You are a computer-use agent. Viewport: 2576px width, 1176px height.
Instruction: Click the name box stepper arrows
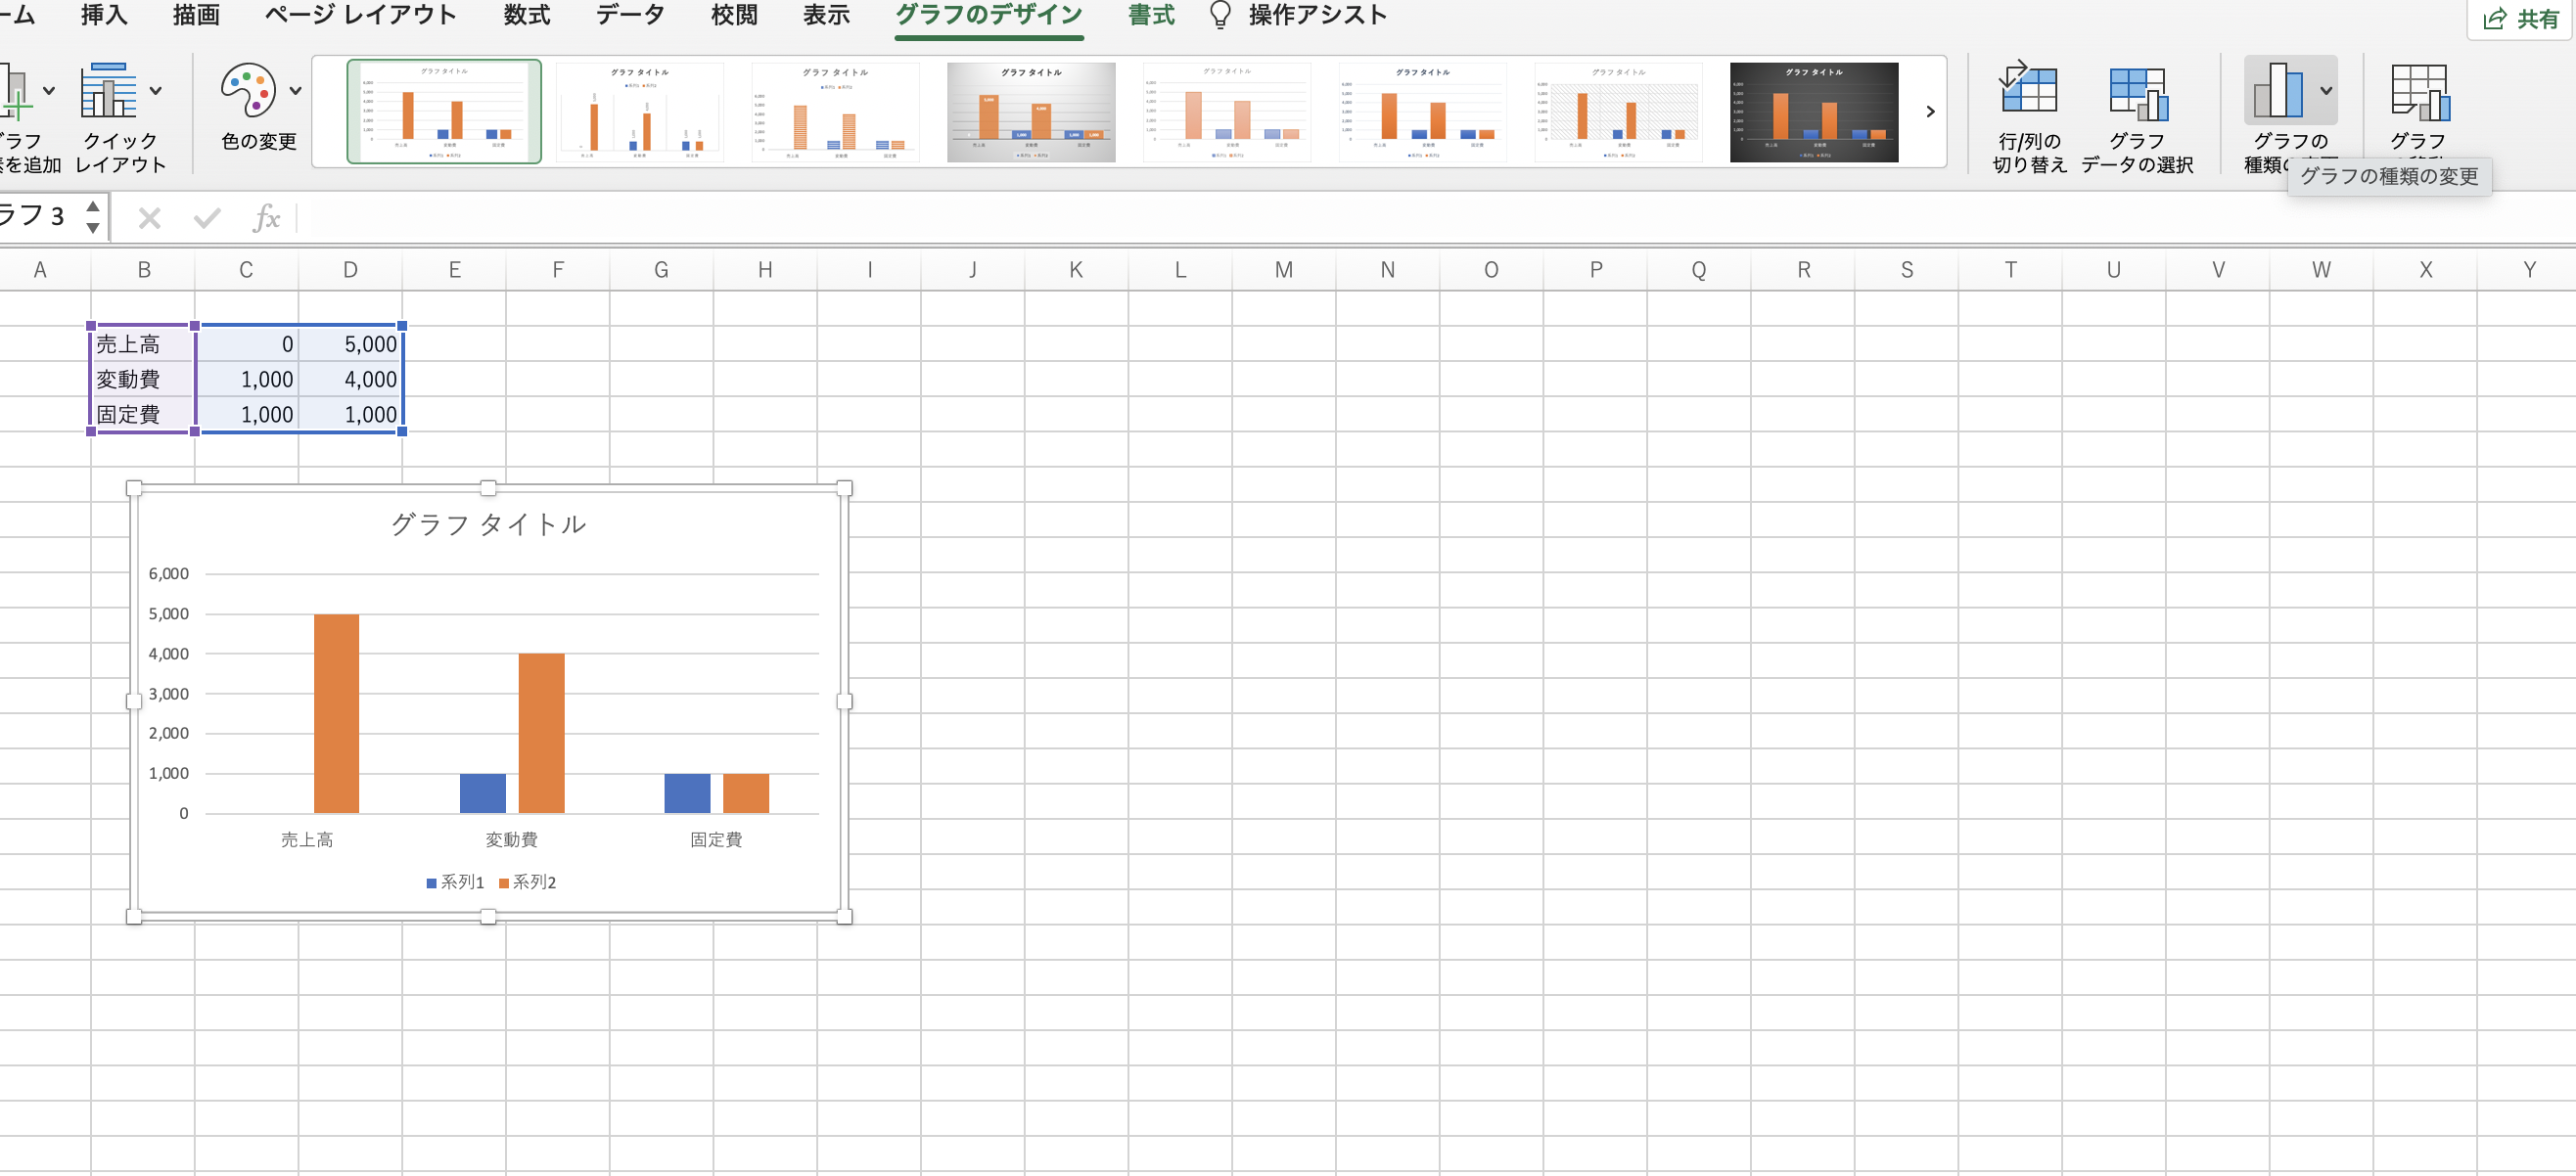point(93,217)
